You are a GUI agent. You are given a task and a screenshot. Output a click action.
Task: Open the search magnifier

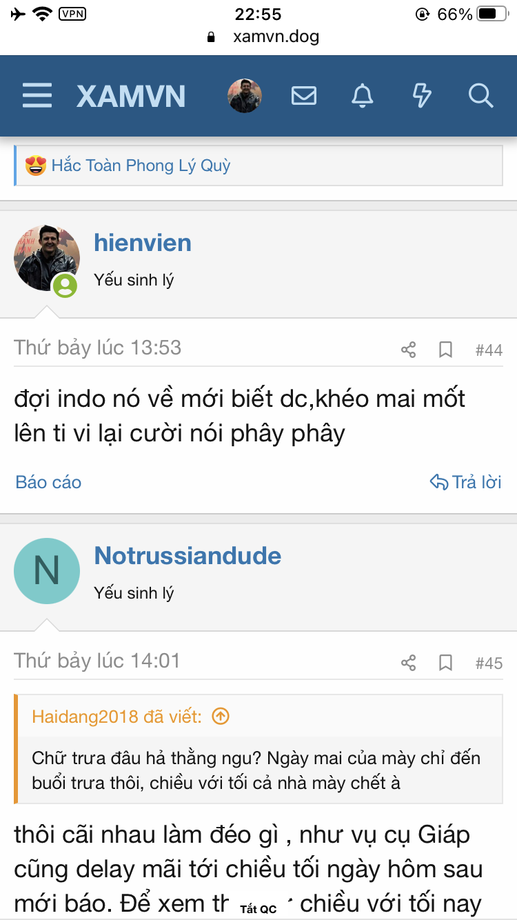point(480,96)
